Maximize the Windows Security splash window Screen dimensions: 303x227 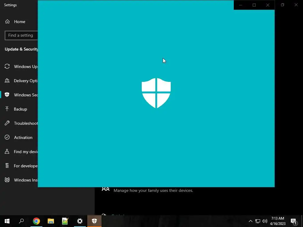tap(254, 5)
